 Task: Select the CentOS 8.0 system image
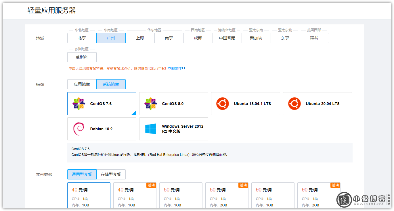[173, 104]
